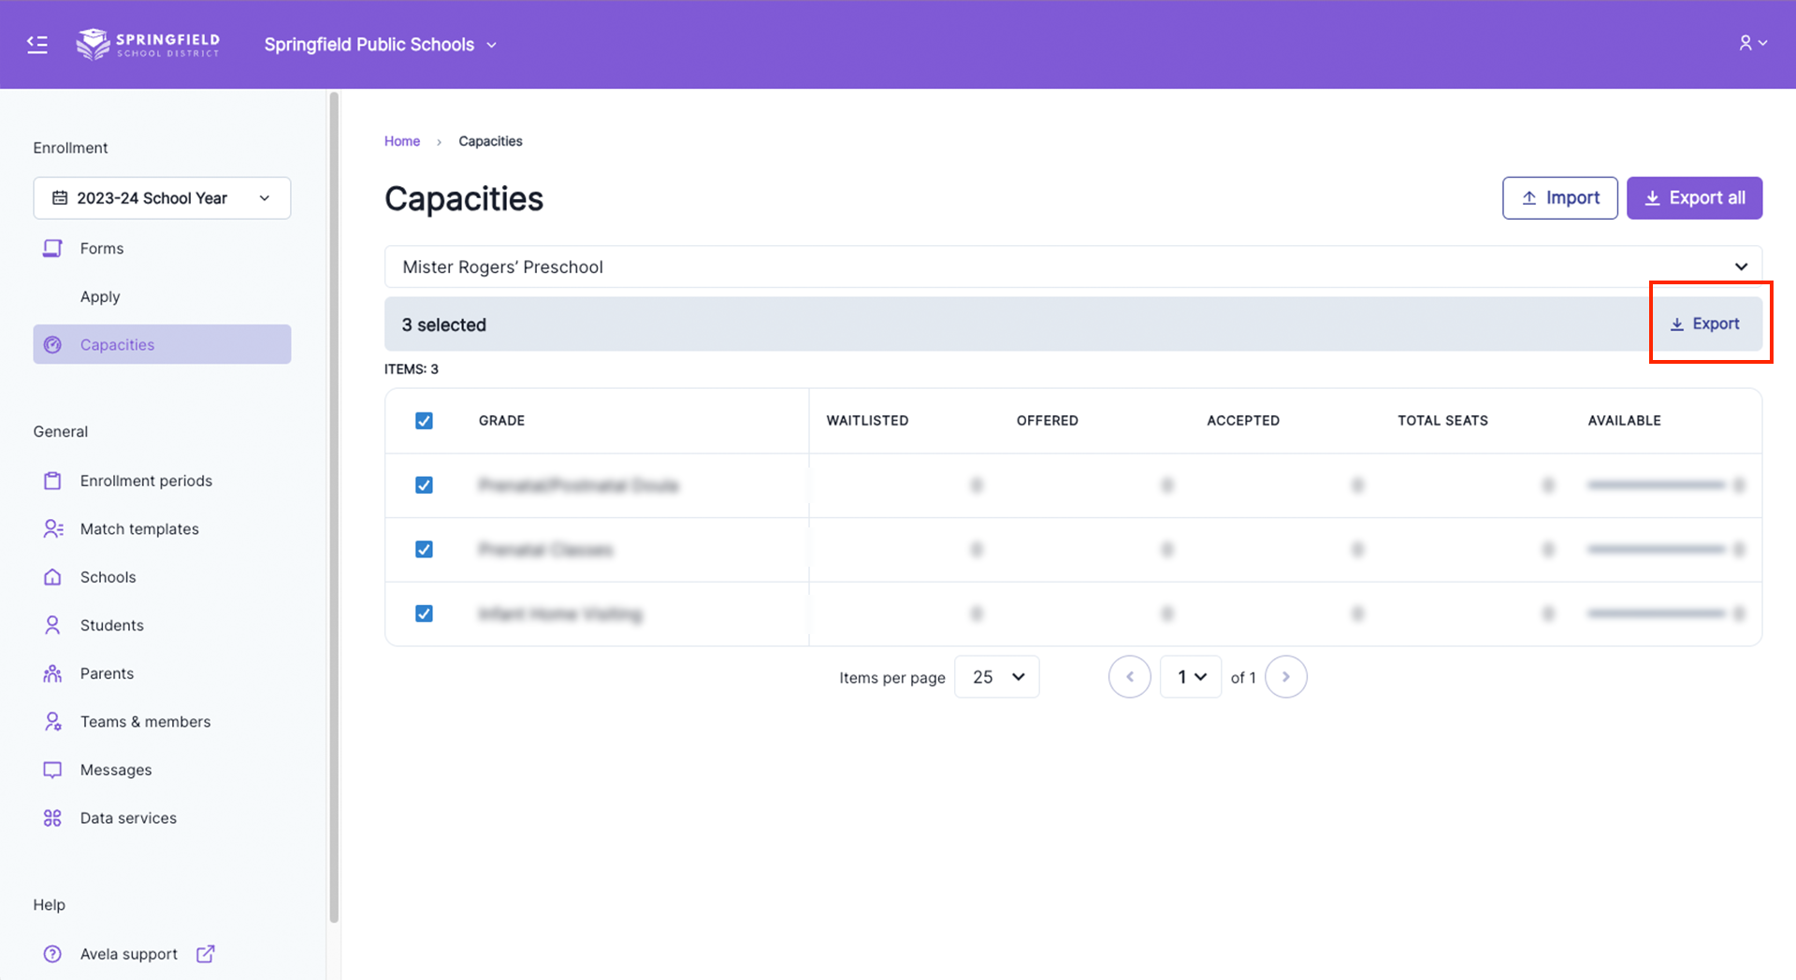Image resolution: width=1796 pixels, height=980 pixels.
Task: Click the Home breadcrumb link
Action: coord(402,141)
